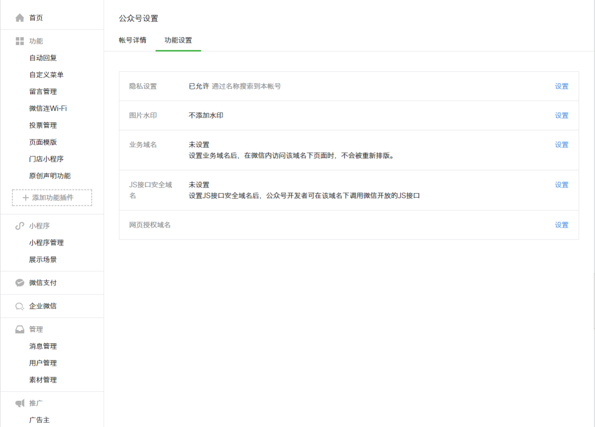Click the 小程序 section header
The height and width of the screenshot is (427, 595).
pyautogui.click(x=40, y=226)
